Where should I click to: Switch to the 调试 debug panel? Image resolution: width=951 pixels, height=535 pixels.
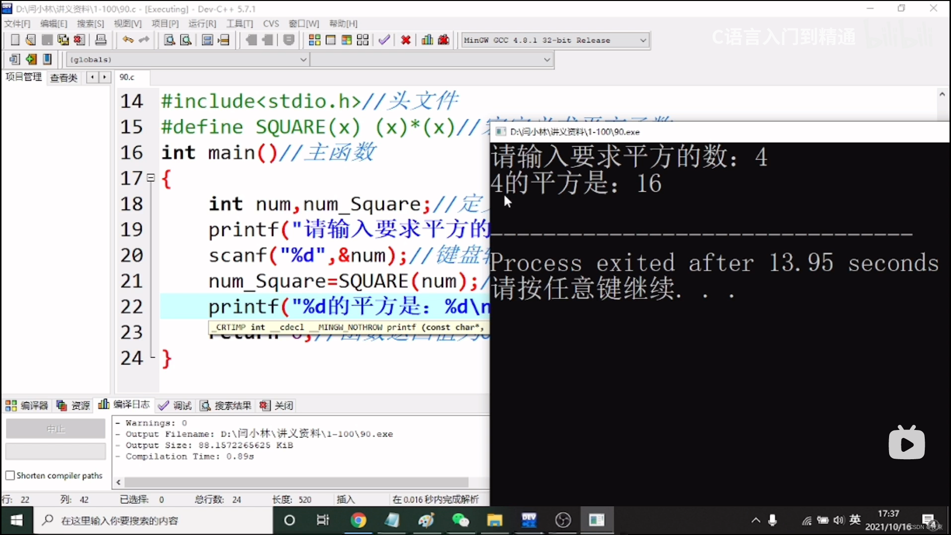point(175,405)
